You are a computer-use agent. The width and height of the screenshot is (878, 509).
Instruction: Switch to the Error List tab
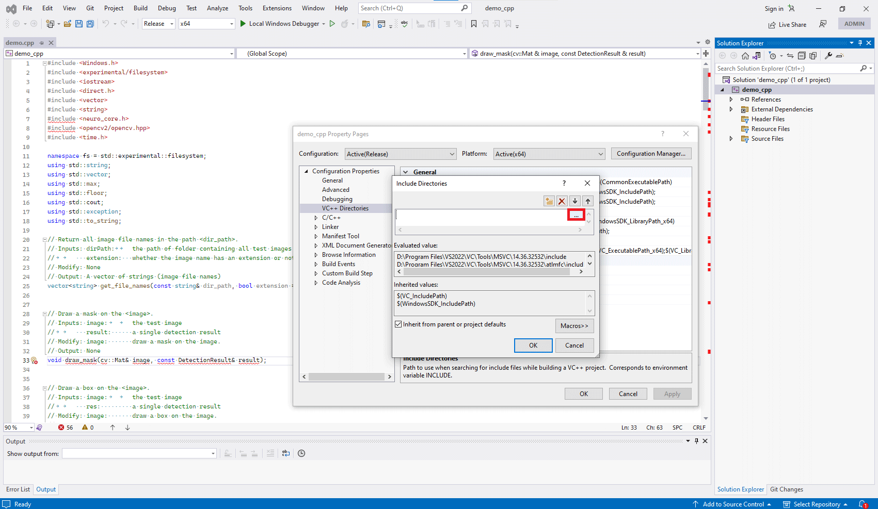click(x=18, y=489)
